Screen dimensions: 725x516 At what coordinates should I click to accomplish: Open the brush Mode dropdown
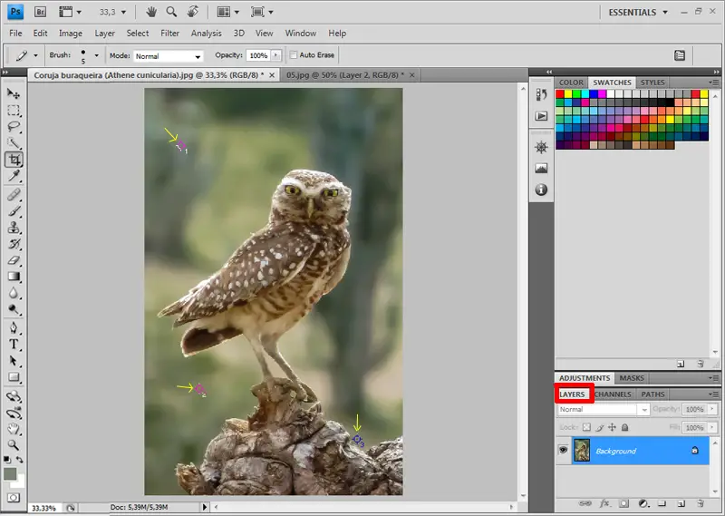(169, 56)
